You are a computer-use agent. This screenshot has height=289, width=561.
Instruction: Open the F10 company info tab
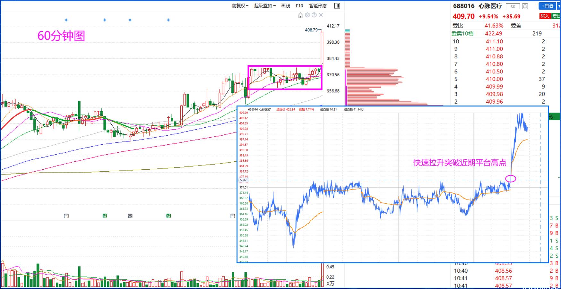pyautogui.click(x=299, y=6)
